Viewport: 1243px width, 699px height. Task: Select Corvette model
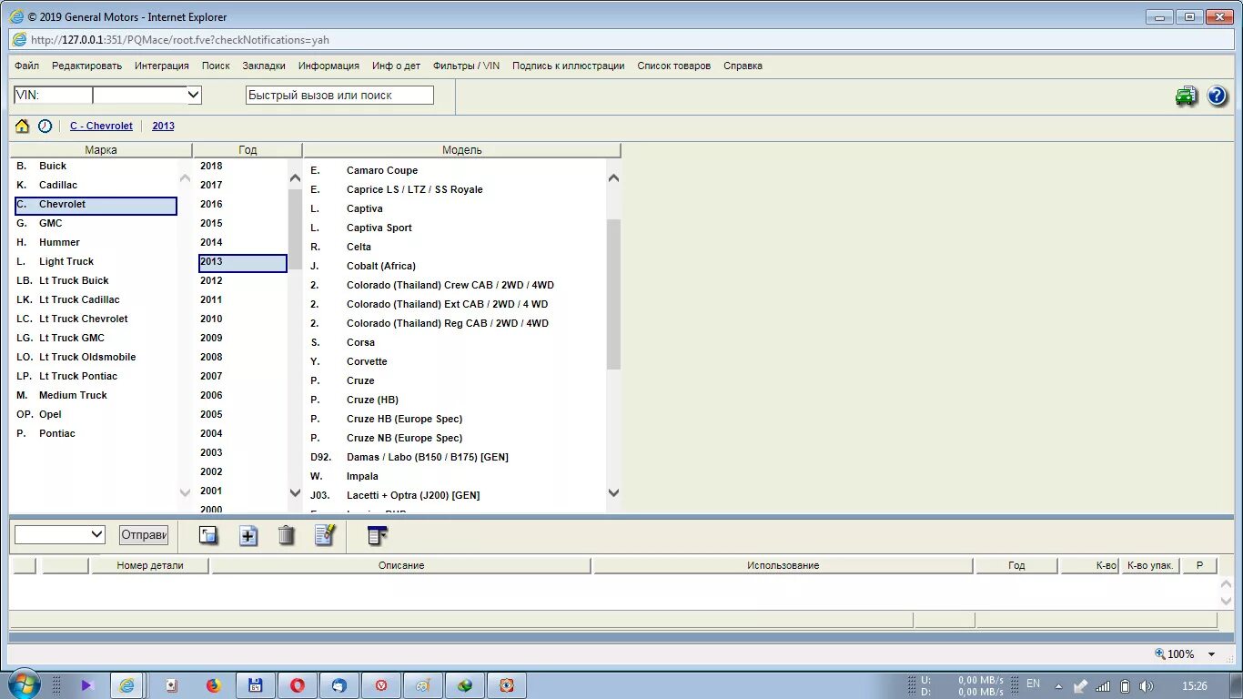coord(367,361)
